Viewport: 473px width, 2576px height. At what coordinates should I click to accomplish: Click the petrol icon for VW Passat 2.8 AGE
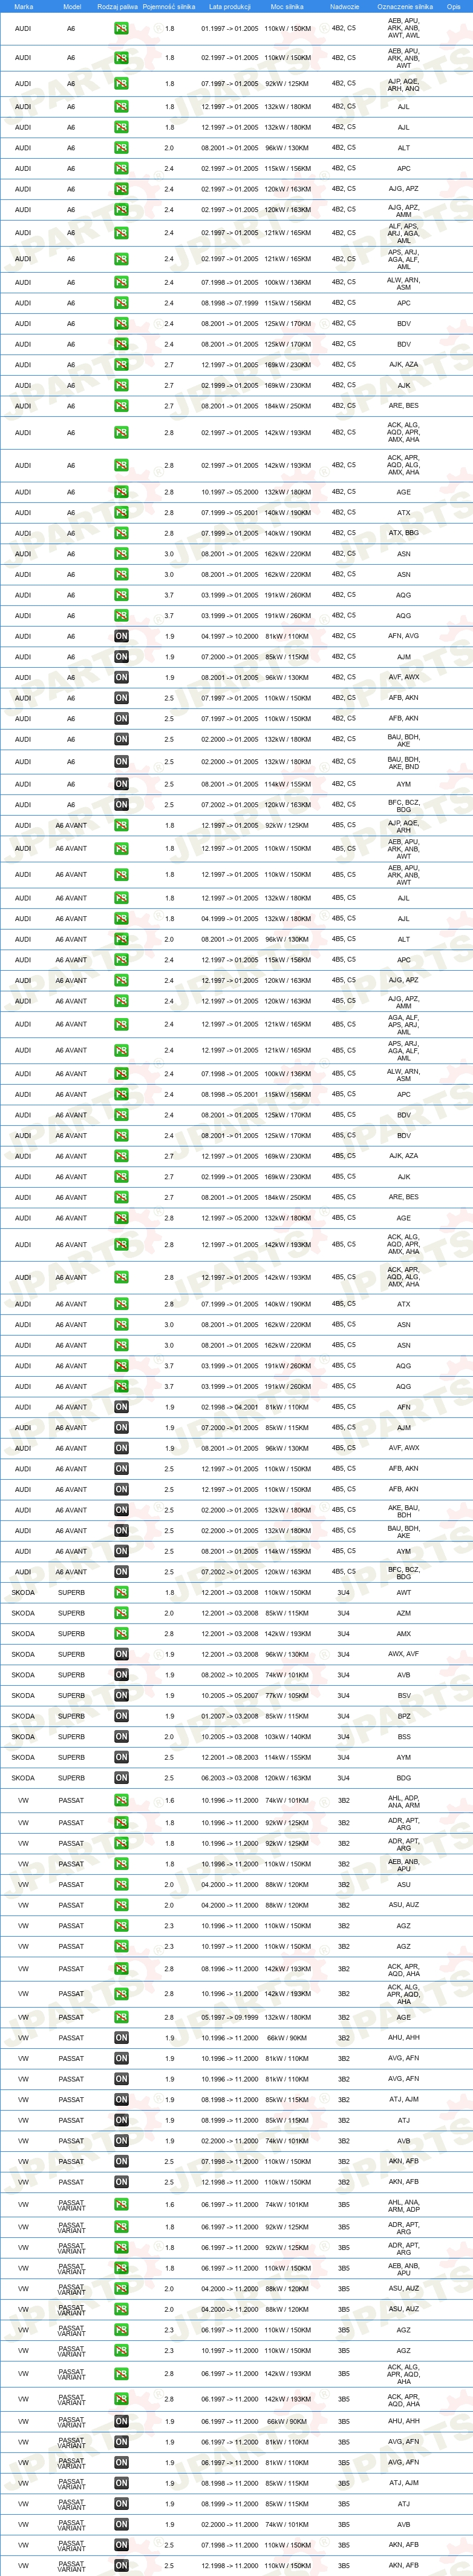tap(121, 2017)
